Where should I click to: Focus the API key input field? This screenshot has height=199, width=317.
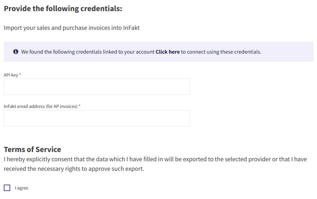[97, 87]
